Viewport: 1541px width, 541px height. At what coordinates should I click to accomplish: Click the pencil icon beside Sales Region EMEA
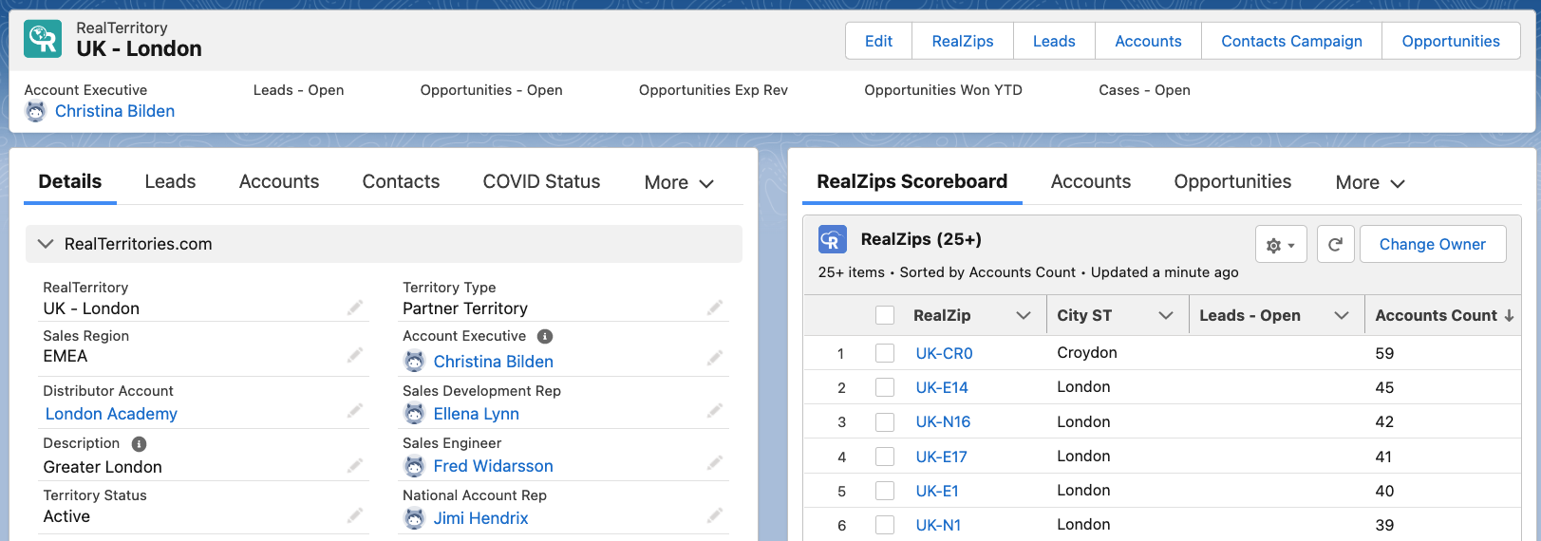[x=355, y=355]
